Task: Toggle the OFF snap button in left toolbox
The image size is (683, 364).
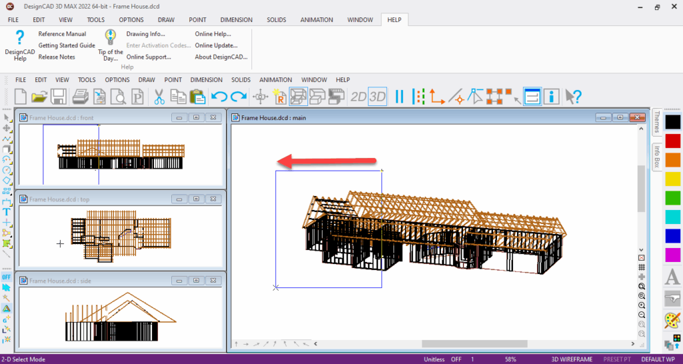Action: click(x=7, y=277)
